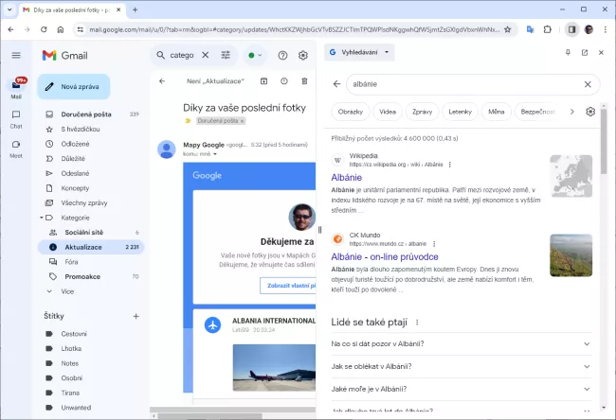This screenshot has width=616, height=420.
Task: Open Meet from the left rail
Action: click(x=16, y=147)
